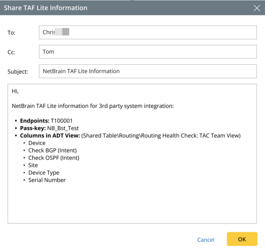The height and width of the screenshot is (251, 265).
Task: Click the Site bullet item
Action: point(33,165)
